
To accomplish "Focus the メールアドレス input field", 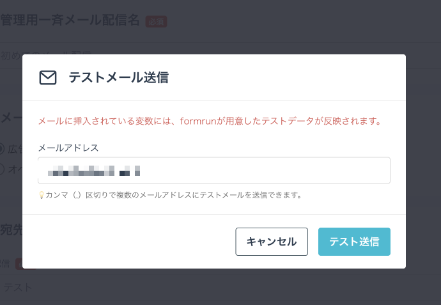I will [x=214, y=171].
